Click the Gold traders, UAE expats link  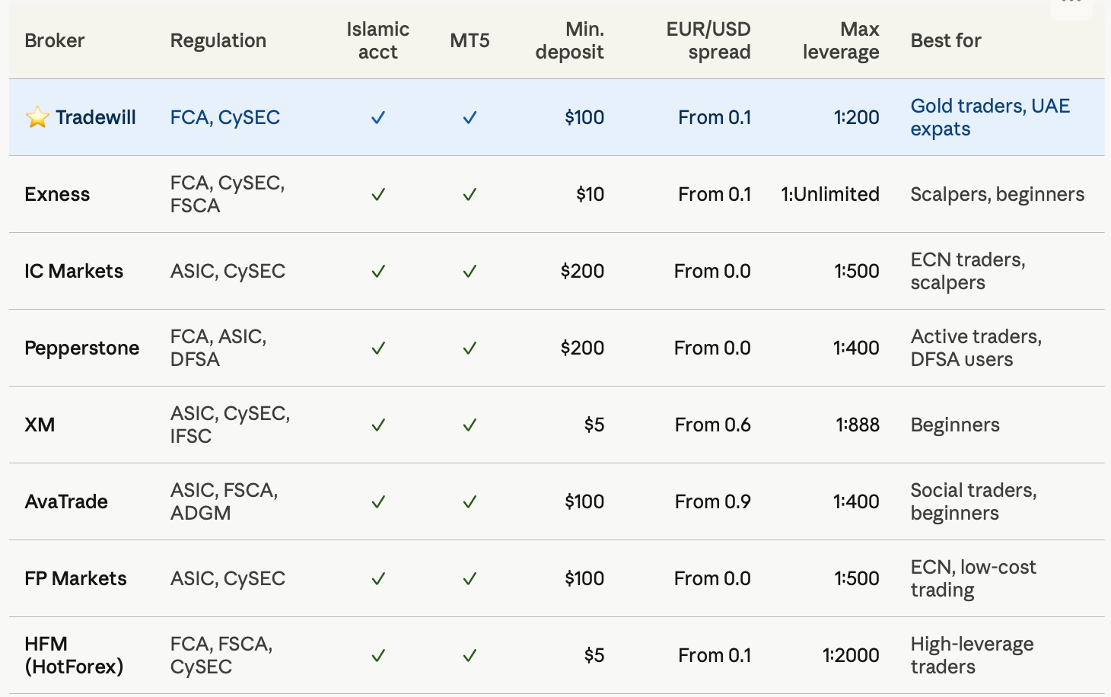[990, 117]
